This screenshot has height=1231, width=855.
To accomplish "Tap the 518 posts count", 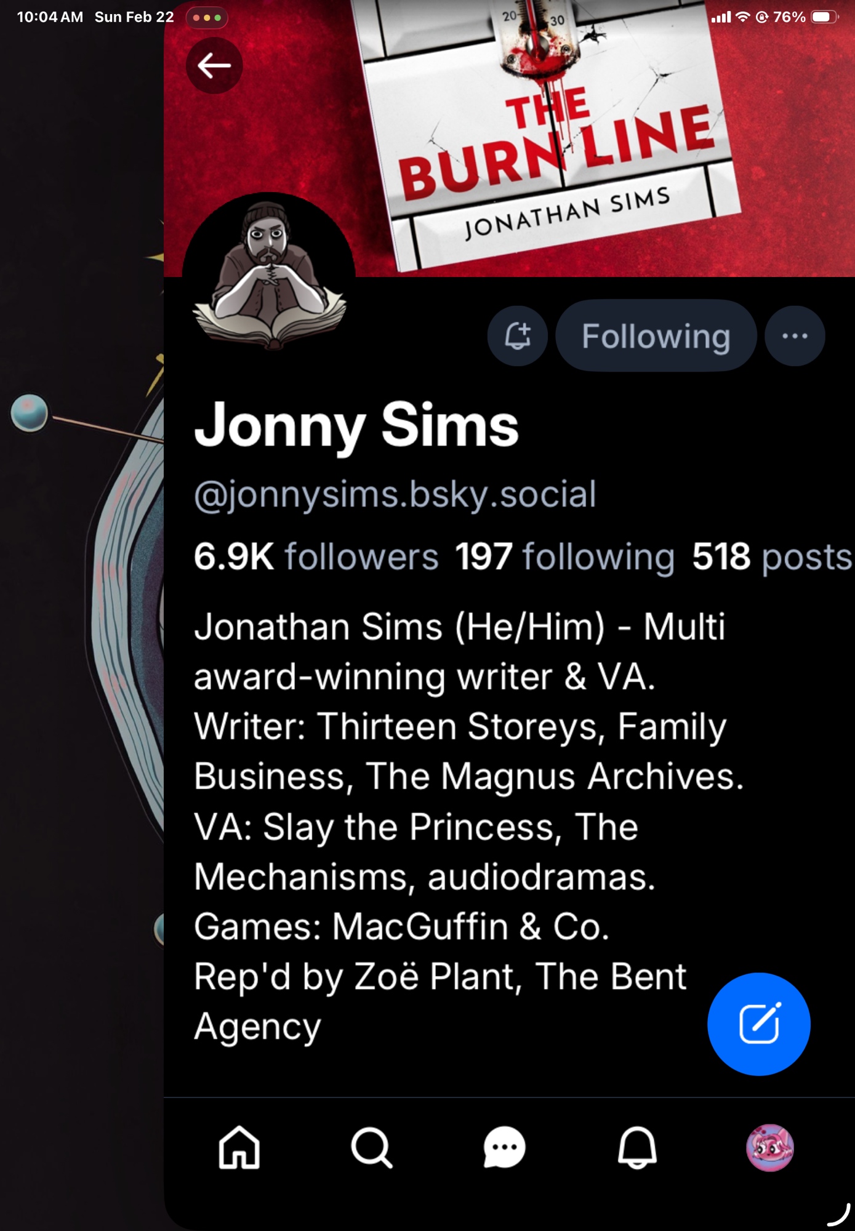I will click(x=771, y=557).
